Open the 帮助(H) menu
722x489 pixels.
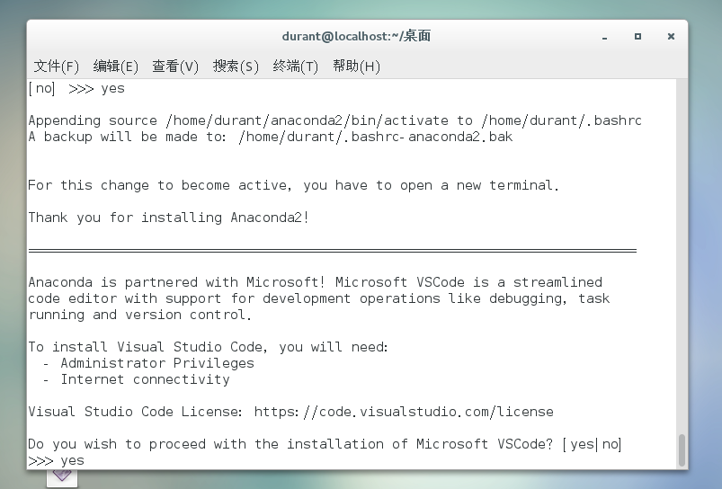356,67
